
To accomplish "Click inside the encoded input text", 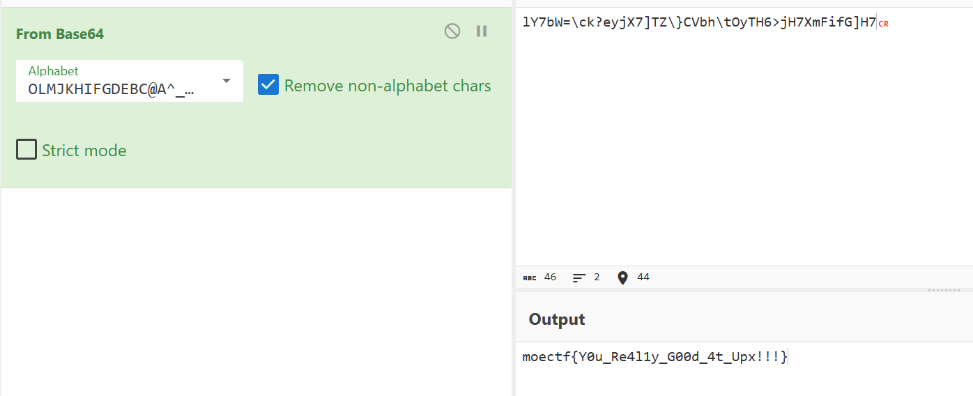I will [x=697, y=22].
